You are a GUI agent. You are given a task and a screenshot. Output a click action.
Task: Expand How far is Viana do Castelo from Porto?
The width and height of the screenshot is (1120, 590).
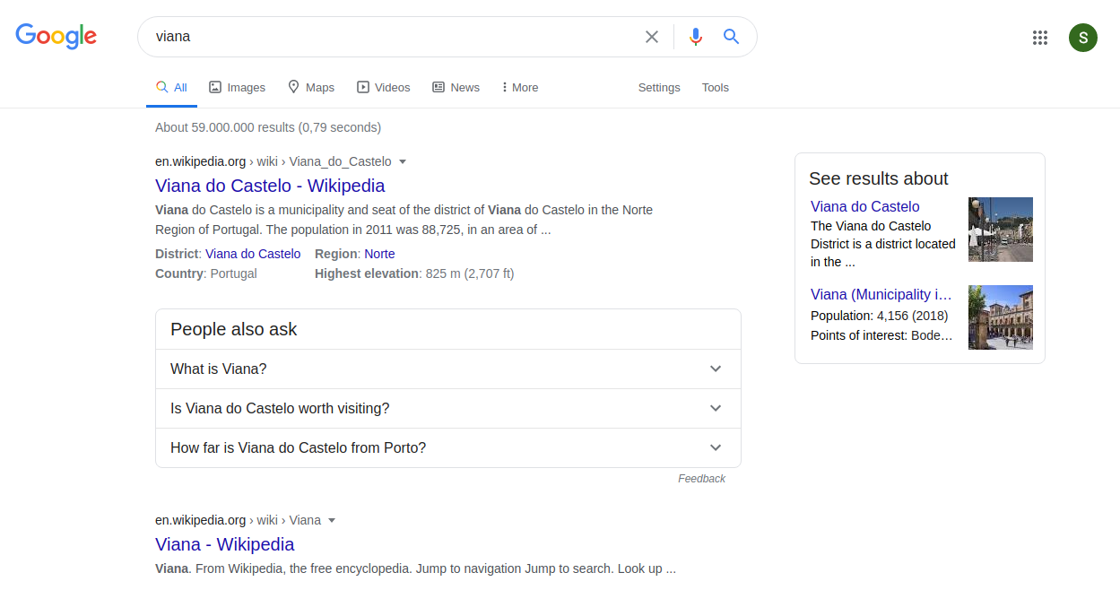[x=448, y=447]
